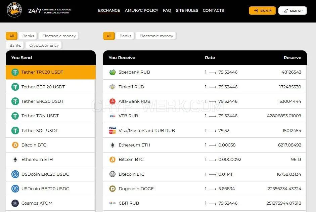The image size is (316, 212).
Task: Filter You Receive by Electronic money
Action: coord(156,36)
